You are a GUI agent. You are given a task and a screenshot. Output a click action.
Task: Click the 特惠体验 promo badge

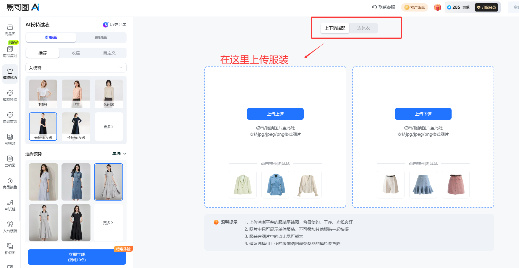click(123, 249)
